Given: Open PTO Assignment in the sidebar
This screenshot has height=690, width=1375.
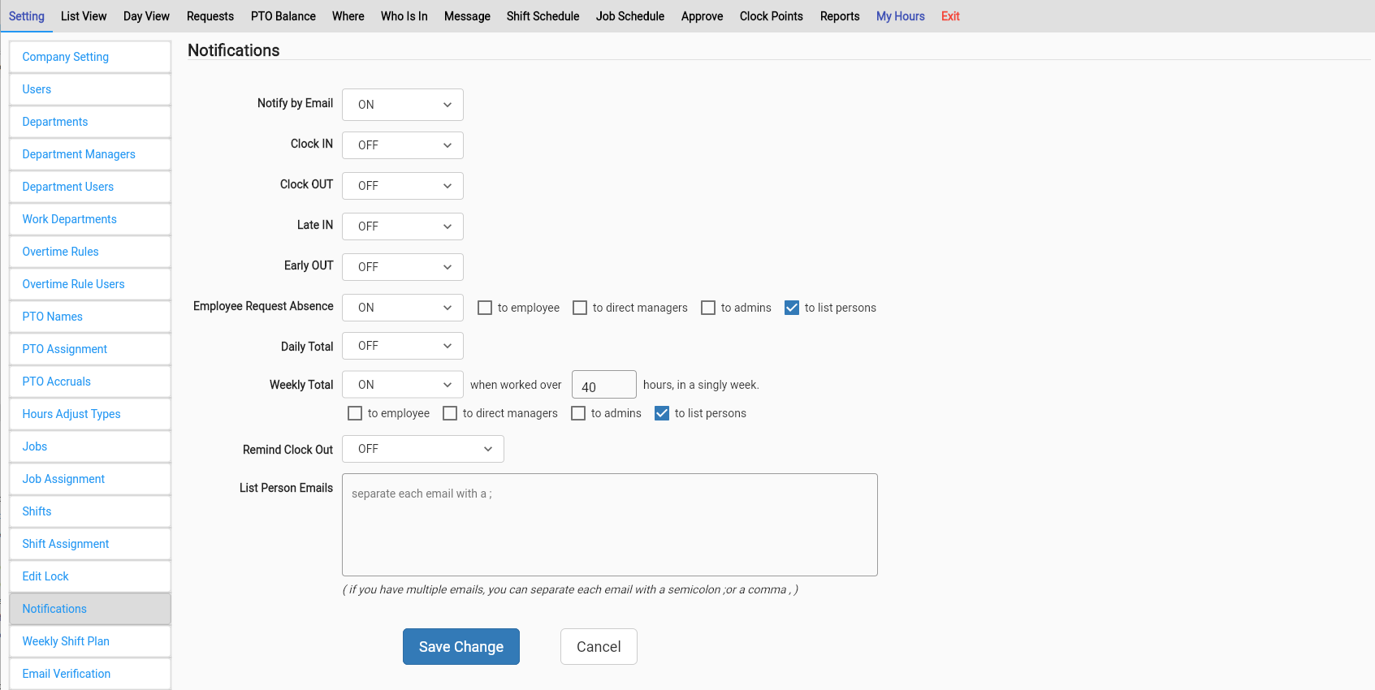Looking at the screenshot, I should click(x=90, y=349).
